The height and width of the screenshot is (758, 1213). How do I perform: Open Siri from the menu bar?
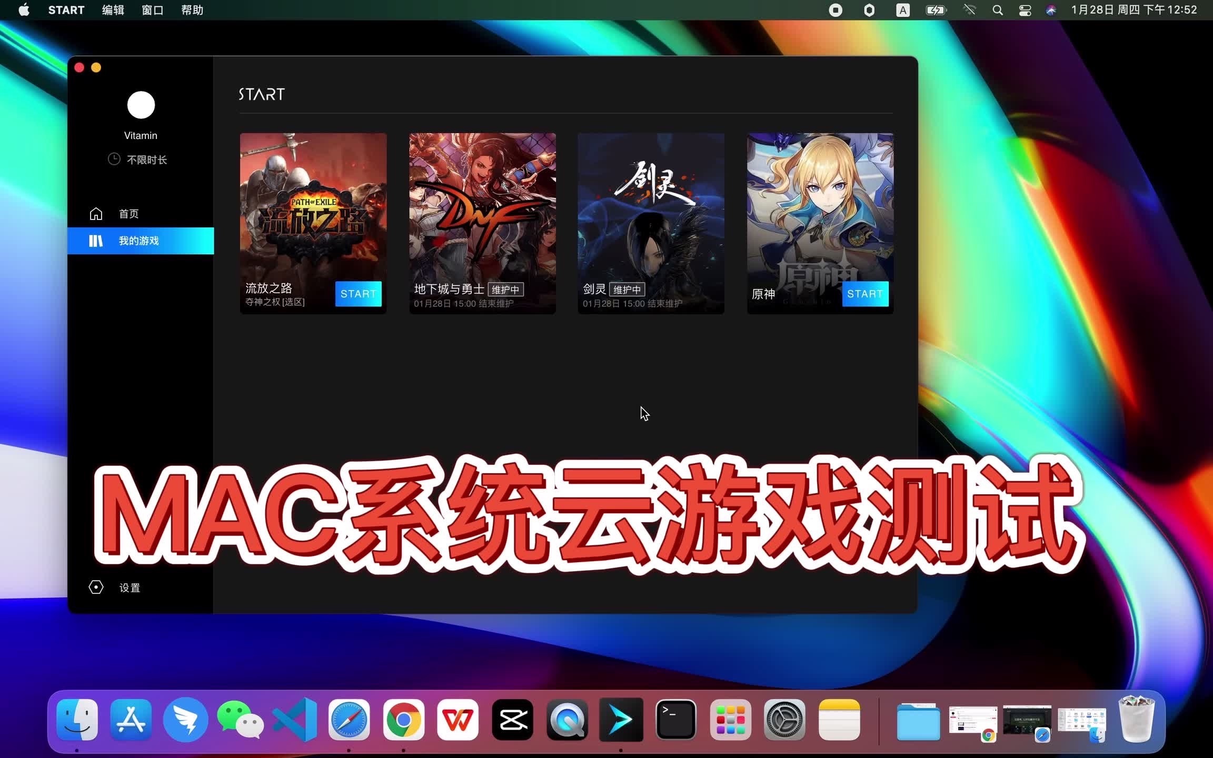click(x=1051, y=10)
